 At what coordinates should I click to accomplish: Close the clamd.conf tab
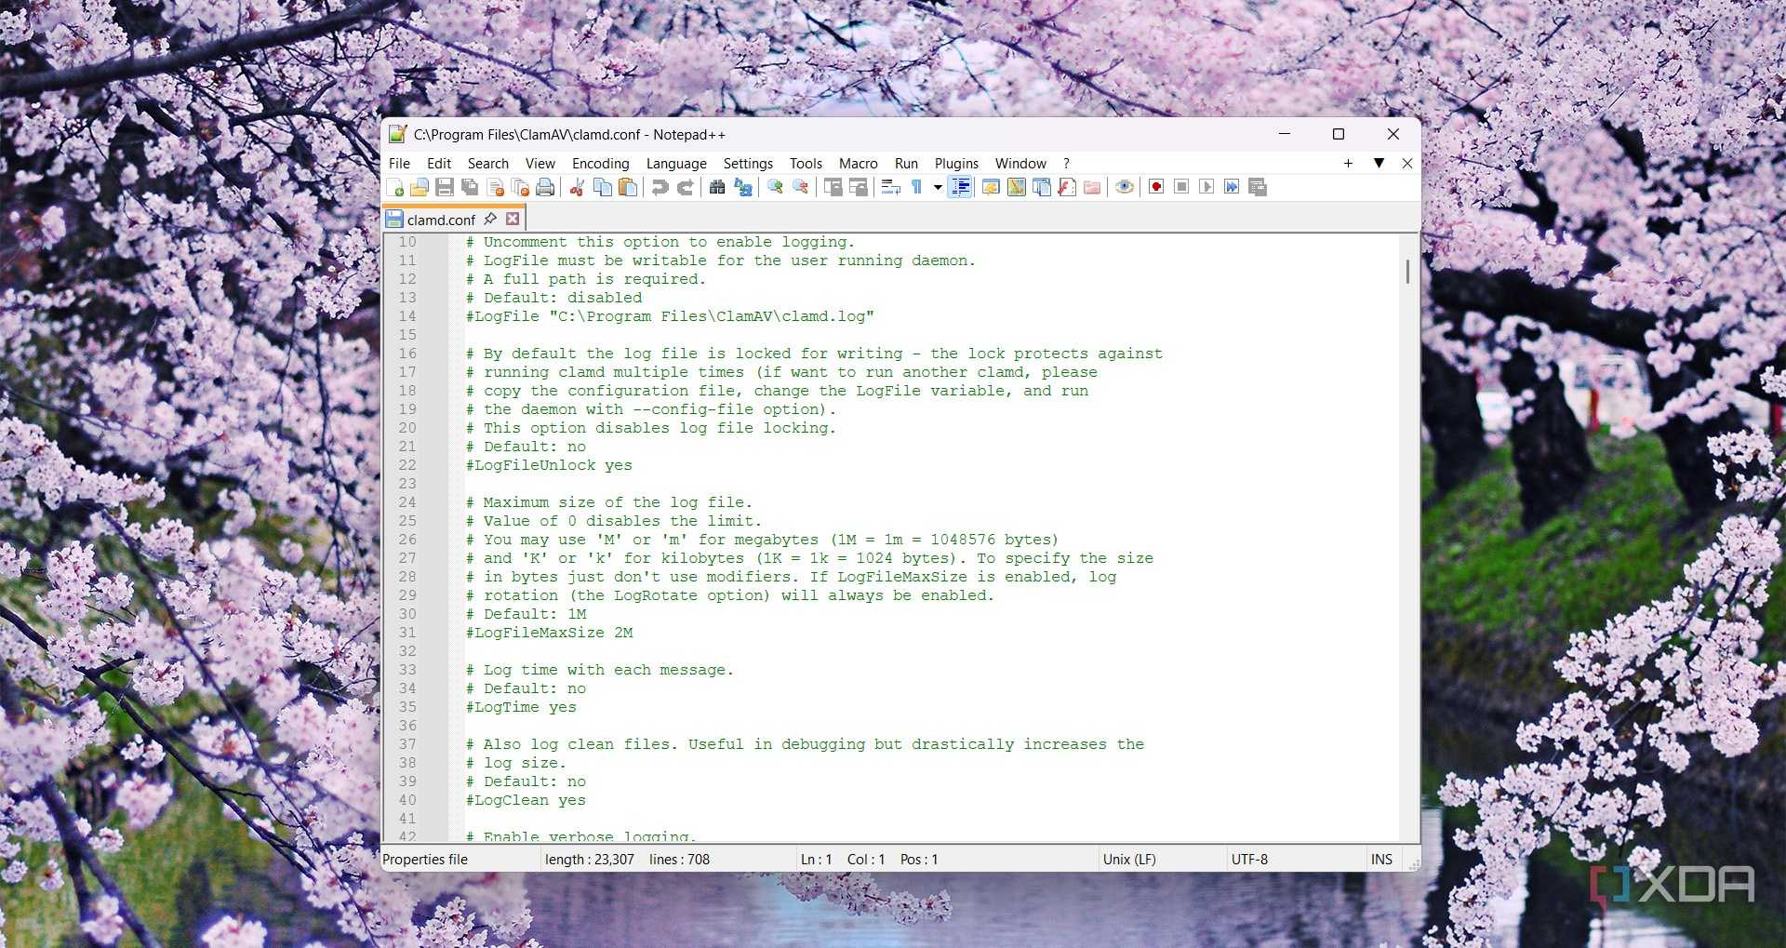click(x=513, y=219)
